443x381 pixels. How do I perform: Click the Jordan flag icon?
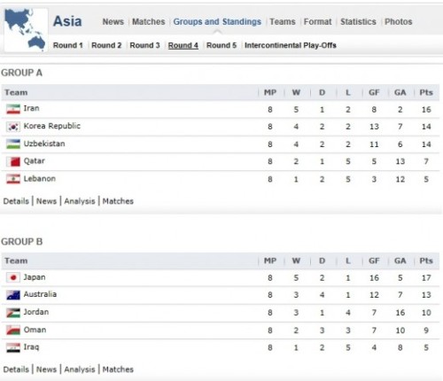pyautogui.click(x=13, y=313)
